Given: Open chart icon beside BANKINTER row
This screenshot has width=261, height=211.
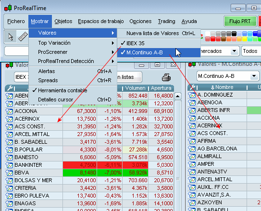Looking at the screenshot, I should tap(9, 165).
